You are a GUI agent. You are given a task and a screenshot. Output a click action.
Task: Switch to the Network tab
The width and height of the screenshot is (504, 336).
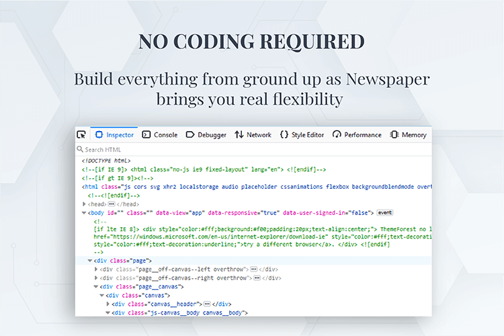(253, 134)
